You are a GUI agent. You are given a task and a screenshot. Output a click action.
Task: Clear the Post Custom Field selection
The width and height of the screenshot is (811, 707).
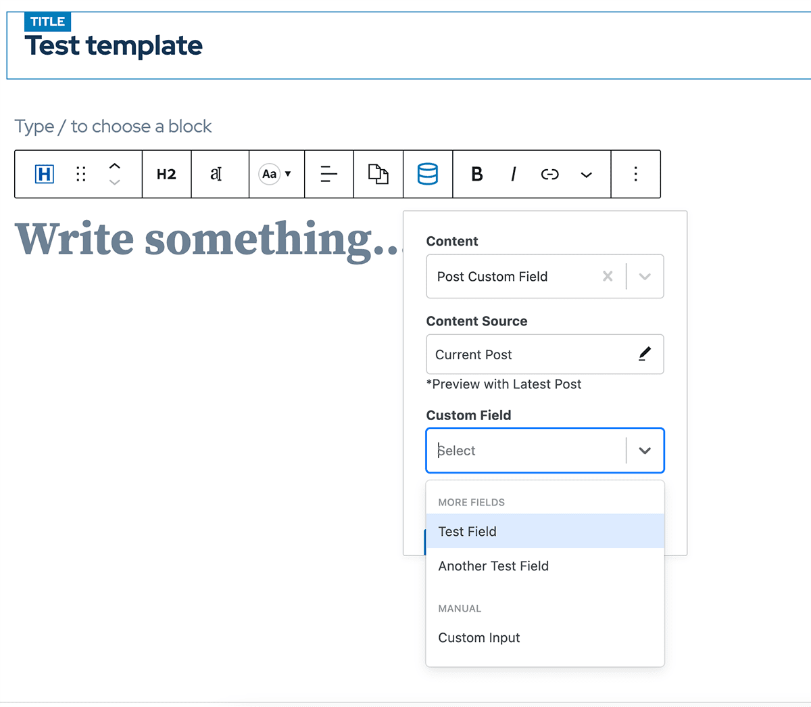[x=608, y=276]
